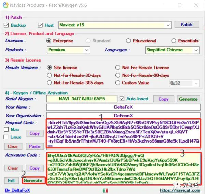The height and width of the screenshot is (194, 205).
Task: Click inside the Activation Code text area
Action: click(x=123, y=168)
